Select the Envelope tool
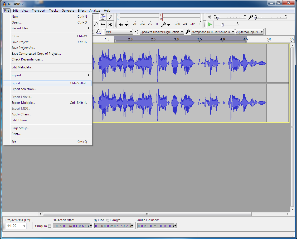Screen dimensions: 297x239 pyautogui.click(x=103, y=17)
